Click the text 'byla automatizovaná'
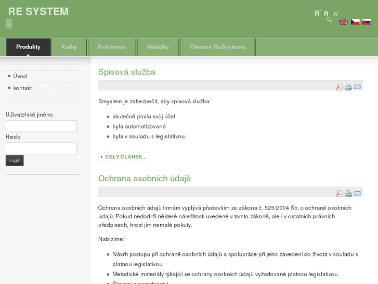Screen dimensions: 378x284 point(139,127)
